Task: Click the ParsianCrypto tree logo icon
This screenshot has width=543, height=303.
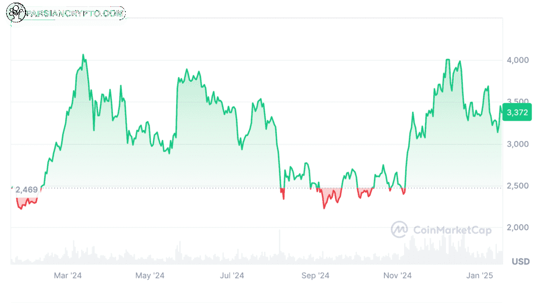Action: (16, 13)
